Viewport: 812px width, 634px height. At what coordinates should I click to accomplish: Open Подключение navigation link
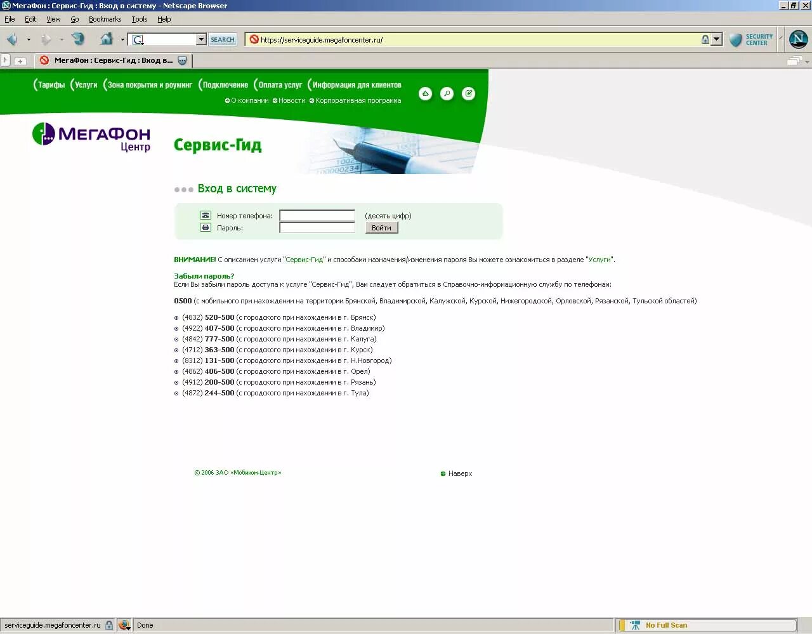225,85
